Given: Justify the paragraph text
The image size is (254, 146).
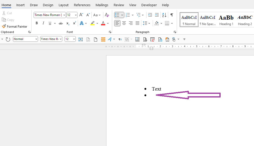Looking at the screenshot, I should (x=137, y=23).
